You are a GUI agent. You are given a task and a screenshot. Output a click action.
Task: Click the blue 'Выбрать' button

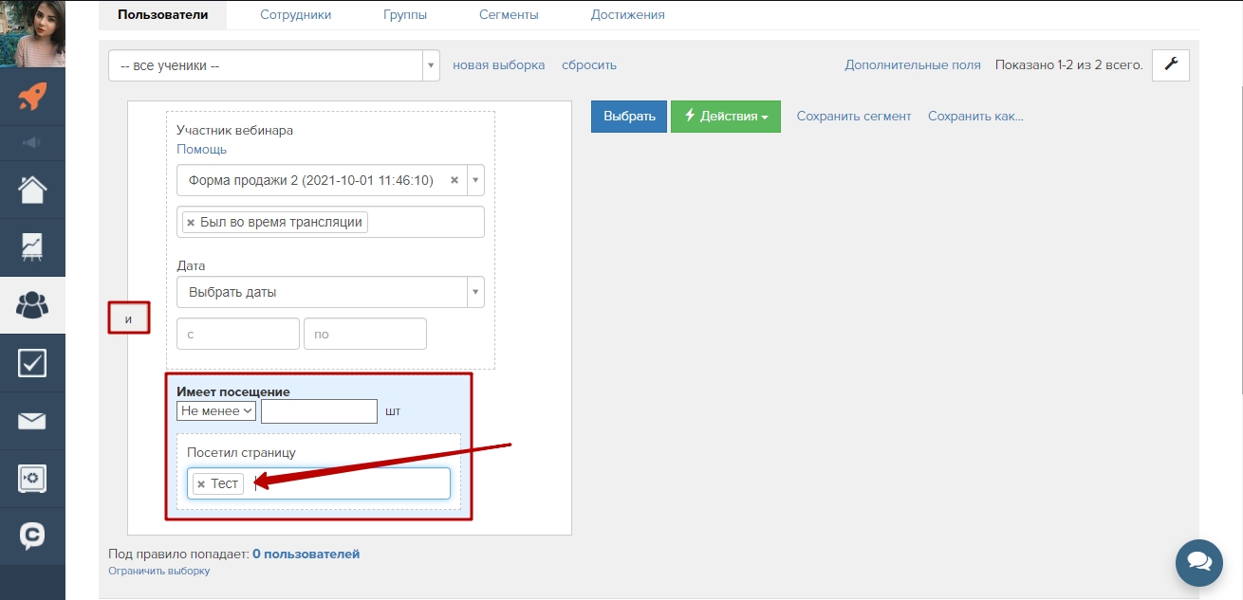pos(628,117)
